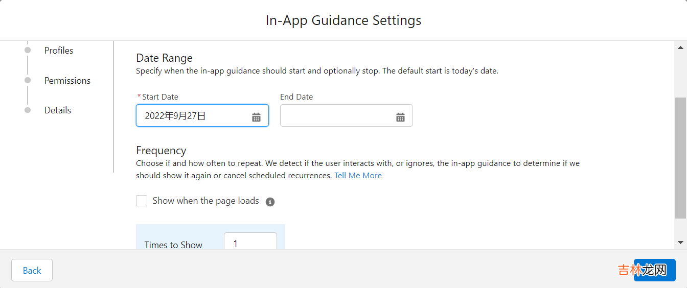The height and width of the screenshot is (288, 687).
Task: Click the Permissions step dot marker
Action: [28, 80]
